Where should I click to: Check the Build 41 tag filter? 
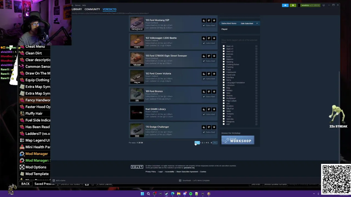[224, 49]
